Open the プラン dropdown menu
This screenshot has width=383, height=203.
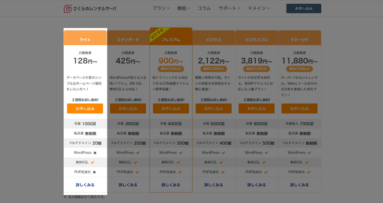161,8
